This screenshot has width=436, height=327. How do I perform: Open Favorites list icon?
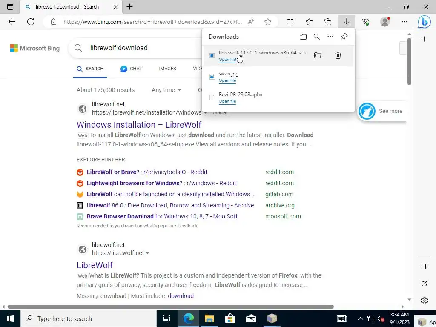point(309,22)
